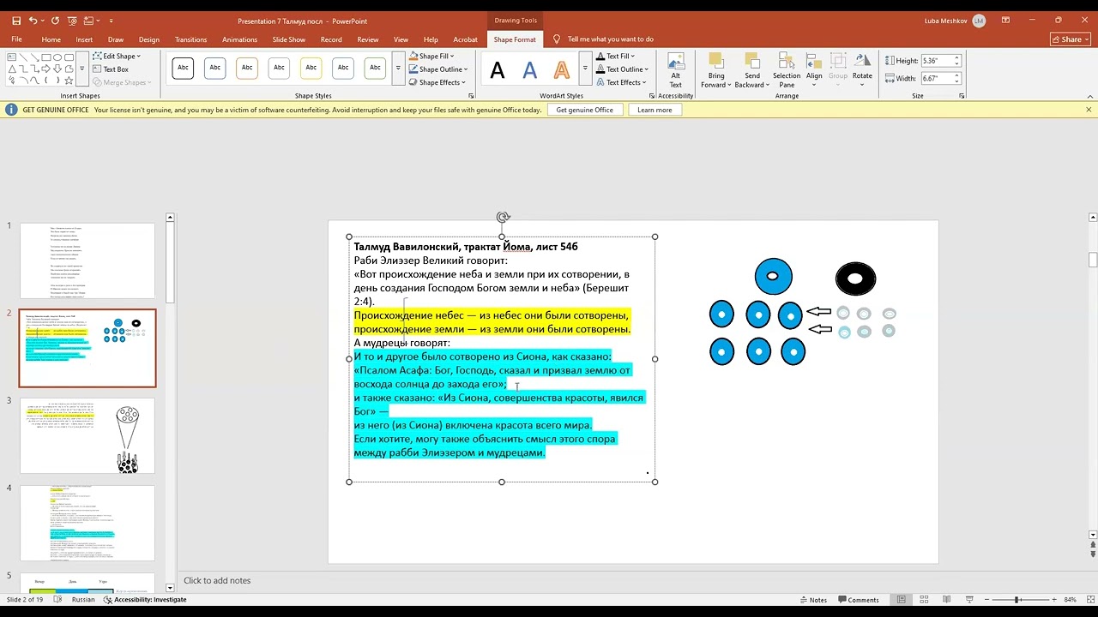Apply the blue WordArt style A
This screenshot has width=1098, height=617.
[530, 70]
